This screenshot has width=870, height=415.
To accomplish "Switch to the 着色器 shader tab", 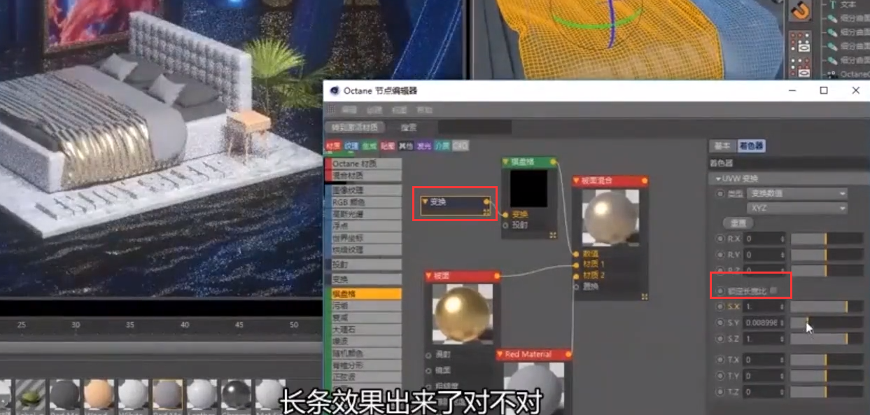I will 750,146.
